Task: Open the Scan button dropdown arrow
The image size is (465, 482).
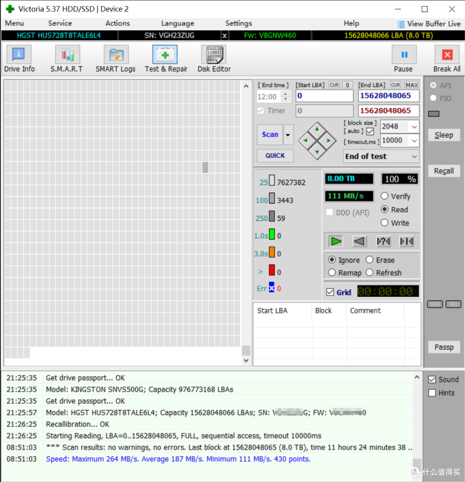Action: [x=288, y=135]
